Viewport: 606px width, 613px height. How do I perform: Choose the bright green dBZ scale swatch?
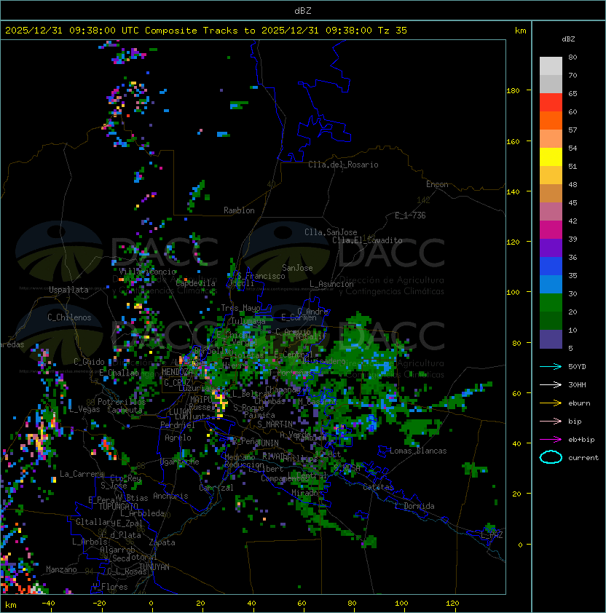coord(551,303)
